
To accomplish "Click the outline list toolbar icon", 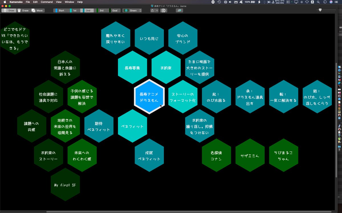I will 164,11.
